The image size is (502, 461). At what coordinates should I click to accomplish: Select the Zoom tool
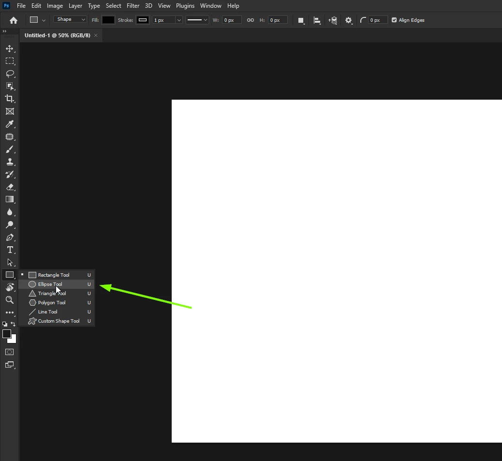click(10, 300)
